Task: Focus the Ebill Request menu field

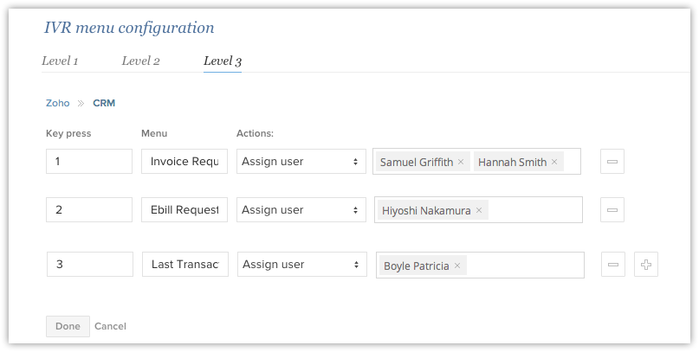Action: [x=184, y=210]
